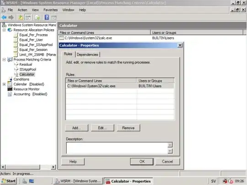Click the Limit_VM_256MB policy icon

[x=16, y=55]
